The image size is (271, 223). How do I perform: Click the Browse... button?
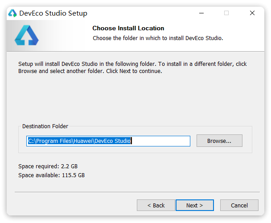click(219, 141)
